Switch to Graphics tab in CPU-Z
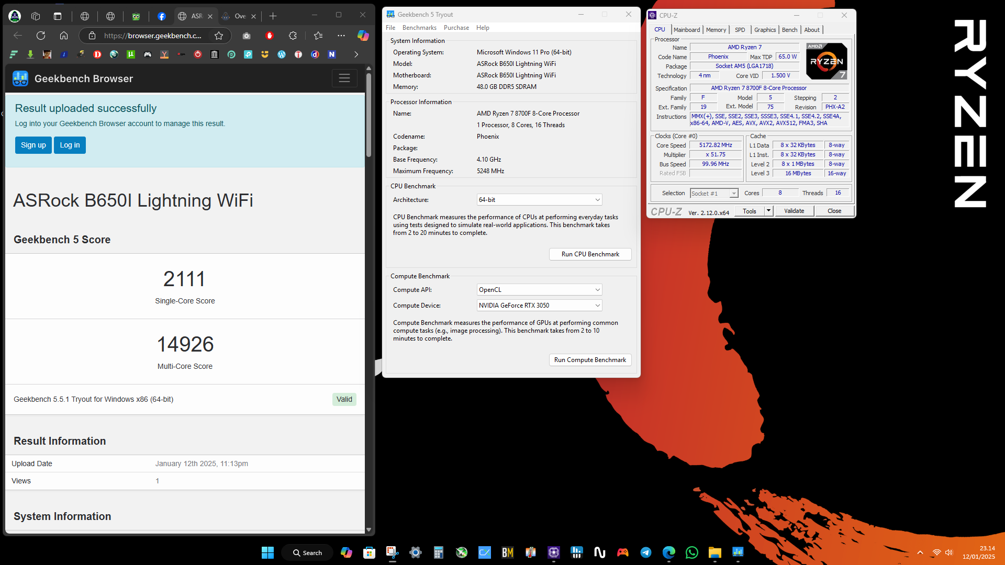This screenshot has height=565, width=1005. tap(765, 30)
